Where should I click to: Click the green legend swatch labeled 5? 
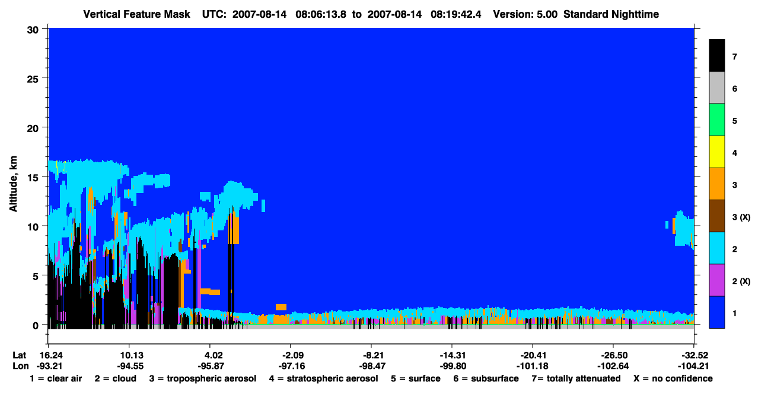717,120
